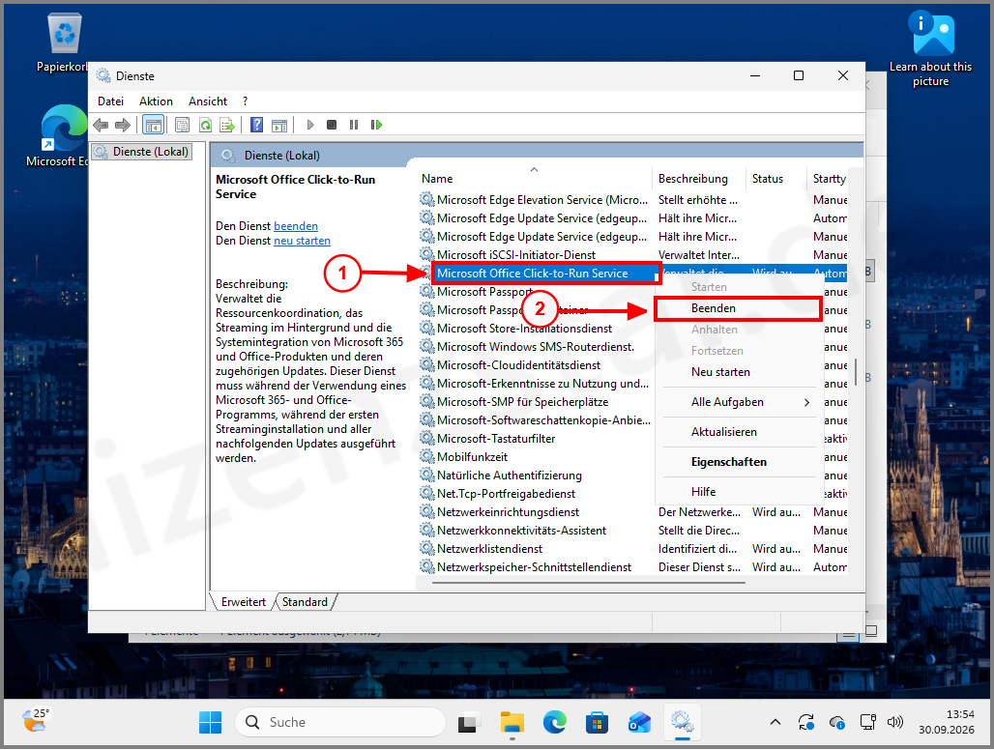Sort by the Beschreibung column header
Image resolution: width=994 pixels, height=750 pixels.
click(x=698, y=179)
